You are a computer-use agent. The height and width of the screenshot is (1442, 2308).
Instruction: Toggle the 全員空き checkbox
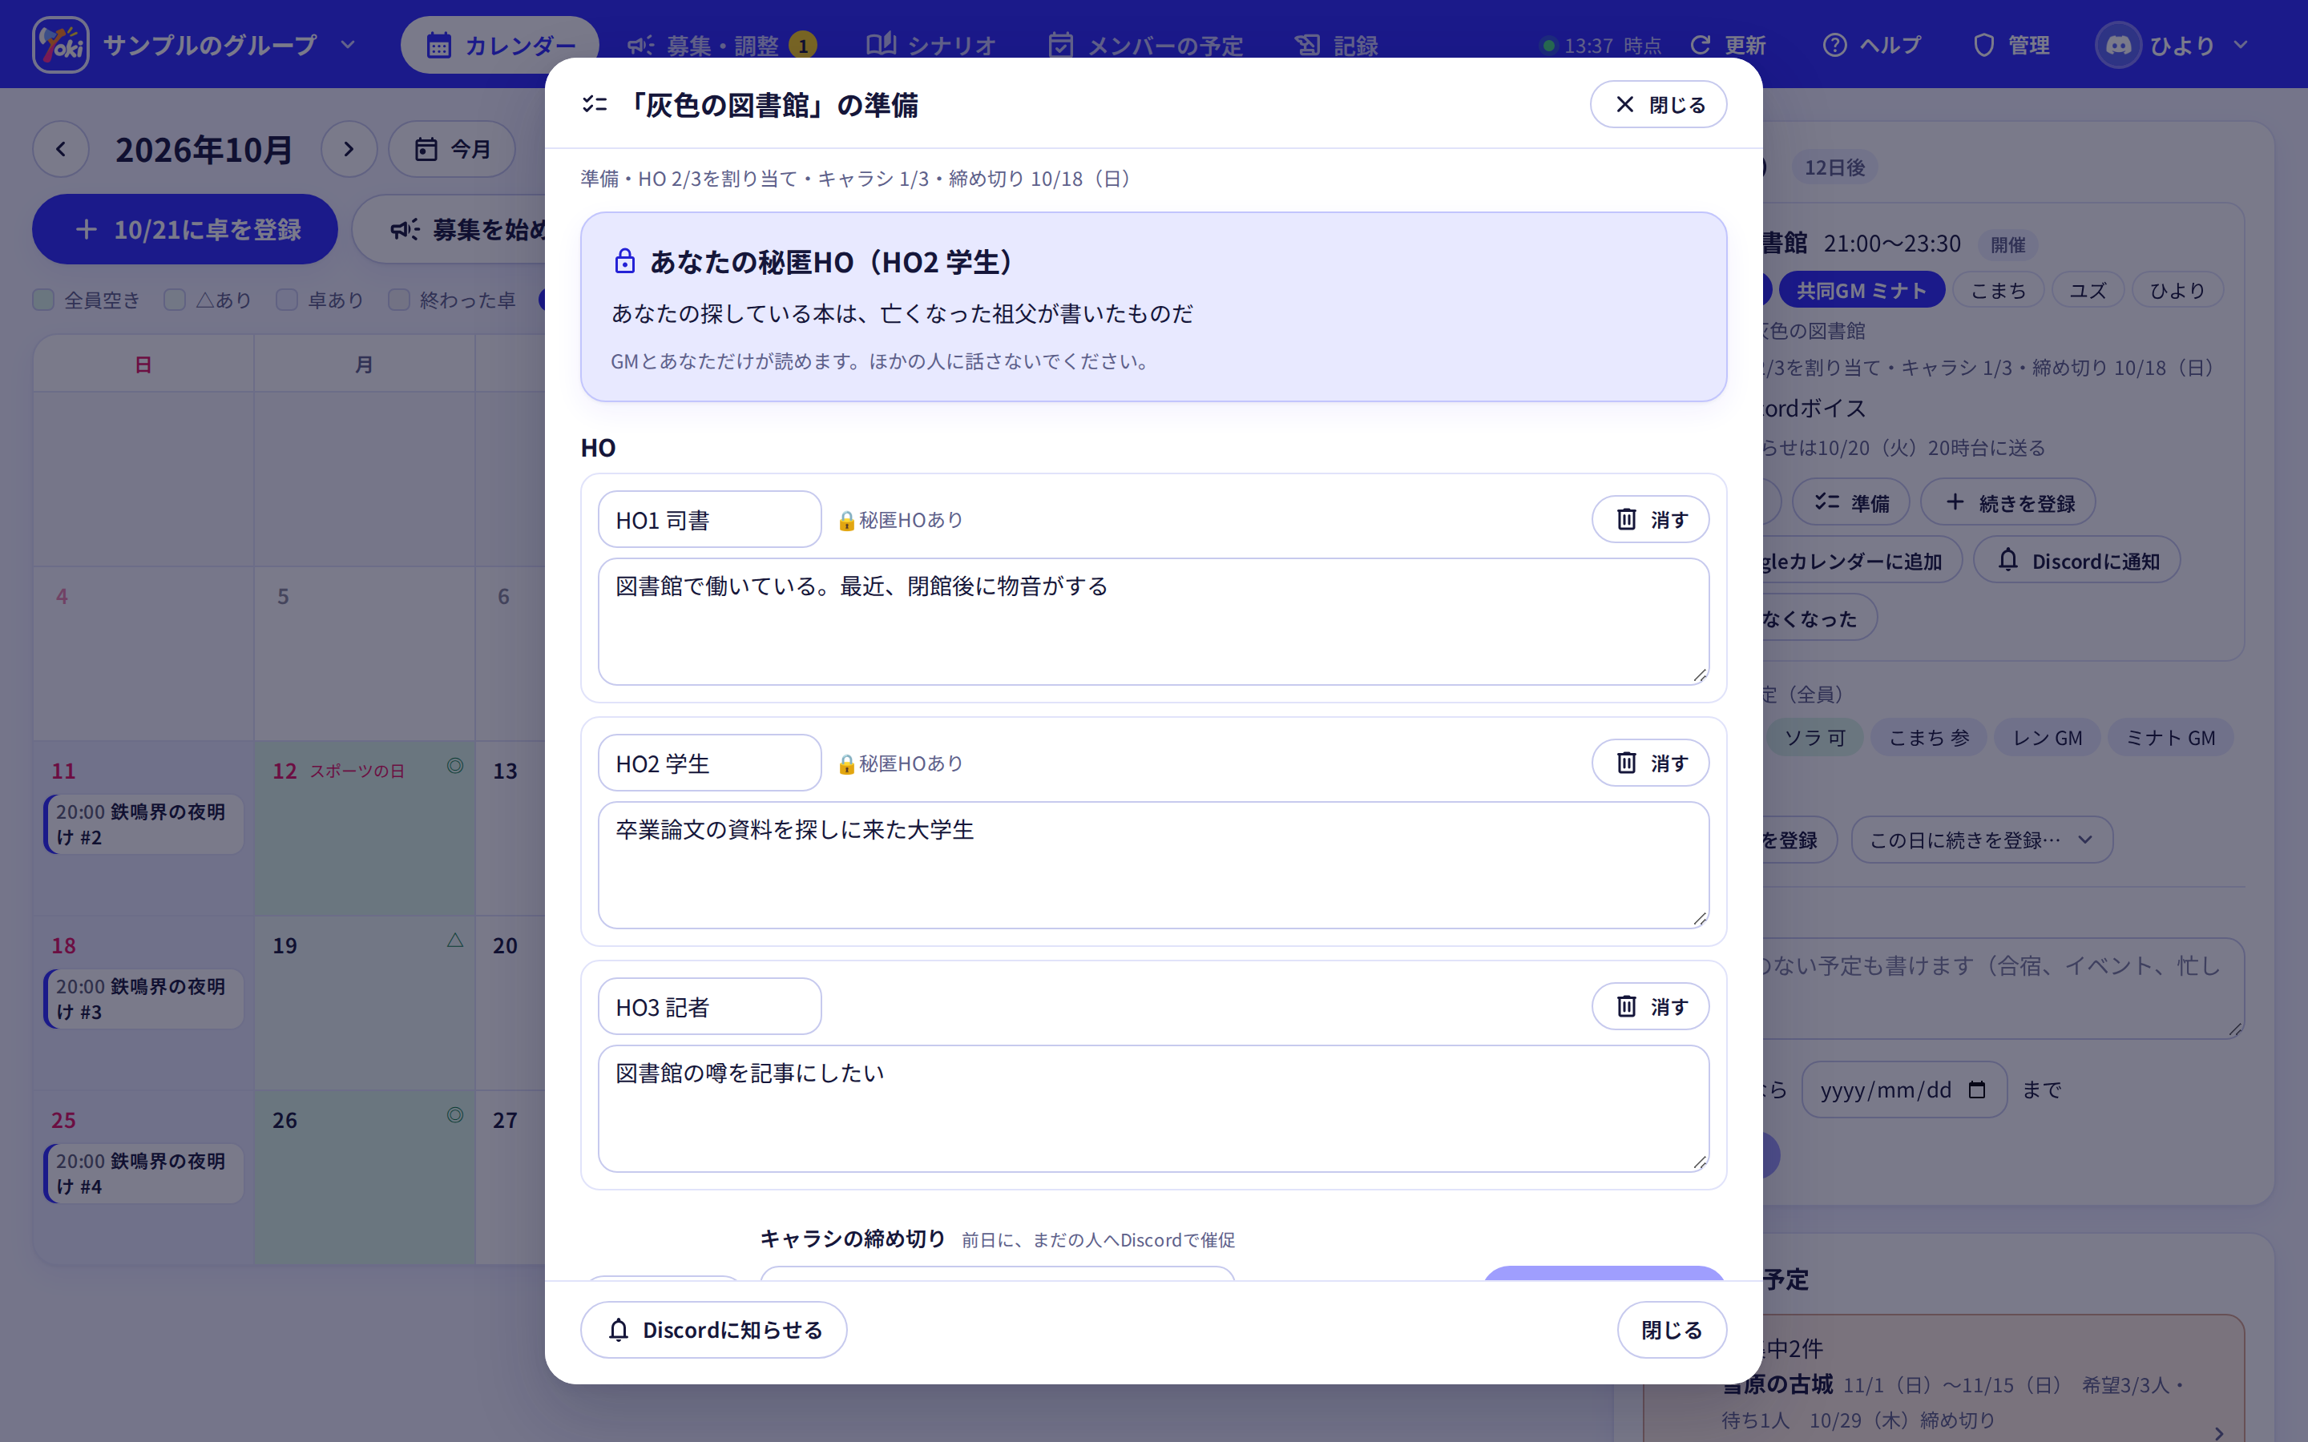point(43,300)
